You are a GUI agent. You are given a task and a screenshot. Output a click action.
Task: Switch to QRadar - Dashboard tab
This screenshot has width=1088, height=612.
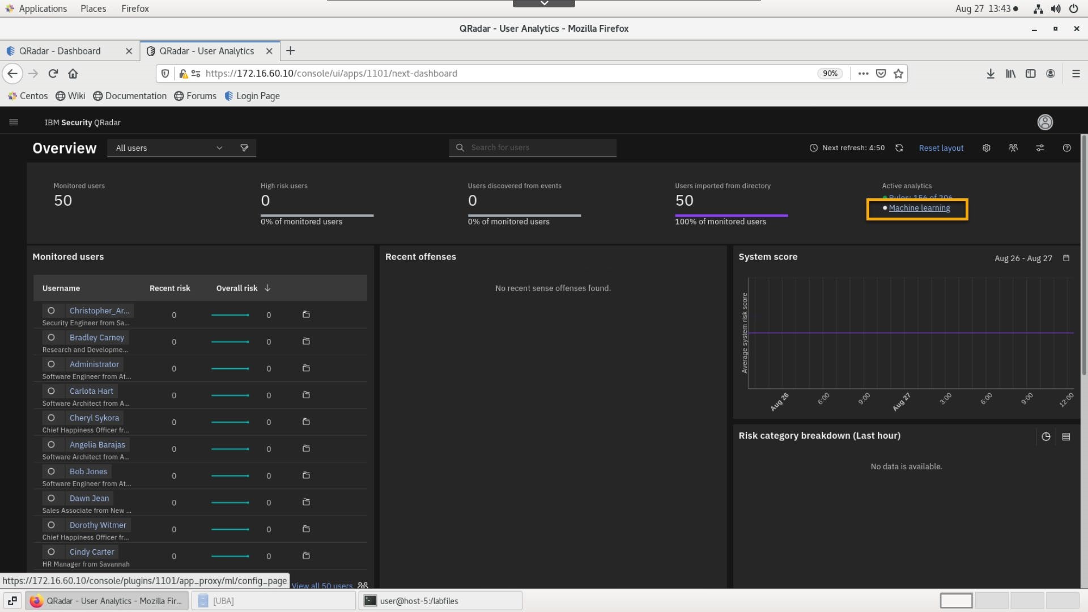tap(60, 51)
